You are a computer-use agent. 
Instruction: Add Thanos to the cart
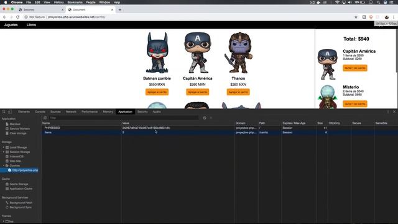click(x=238, y=92)
